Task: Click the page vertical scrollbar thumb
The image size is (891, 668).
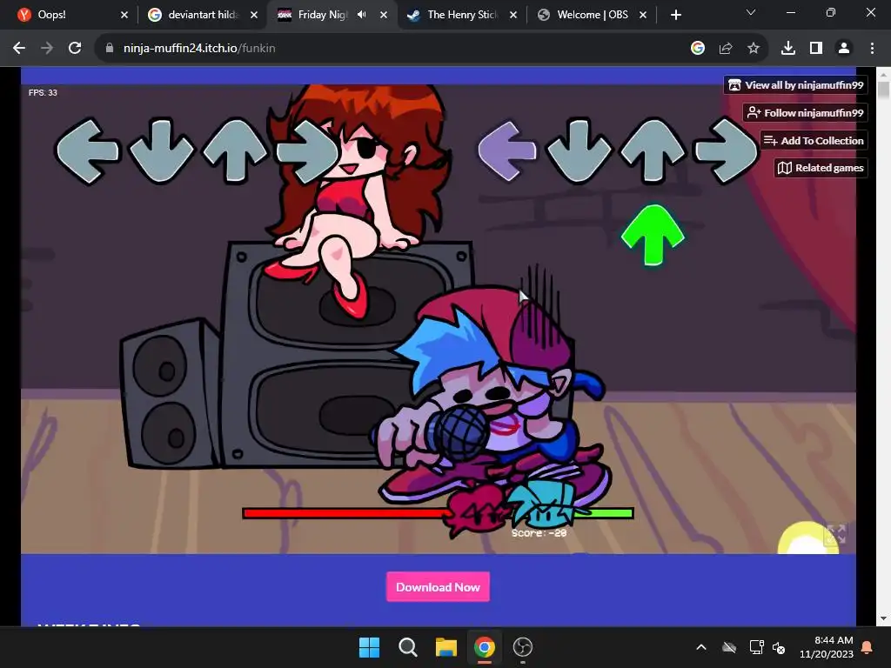Action: (884, 90)
